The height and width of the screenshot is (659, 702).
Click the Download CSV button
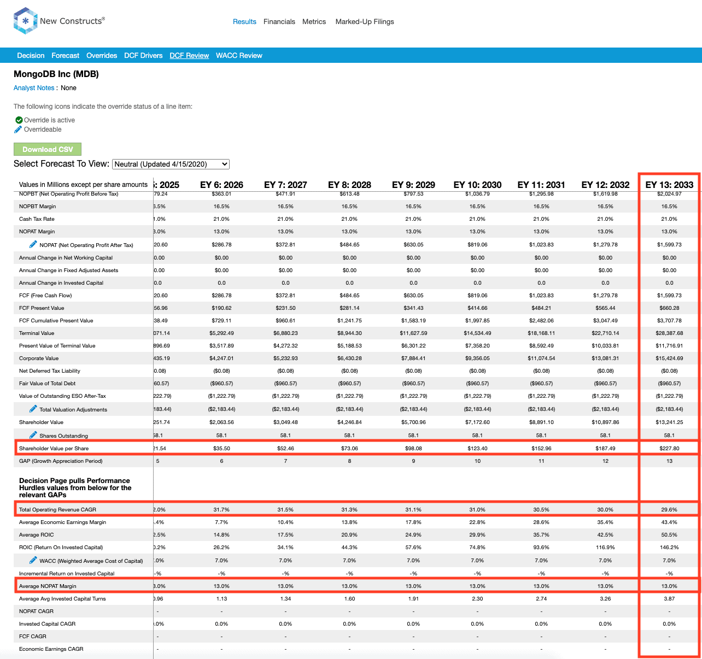click(48, 149)
